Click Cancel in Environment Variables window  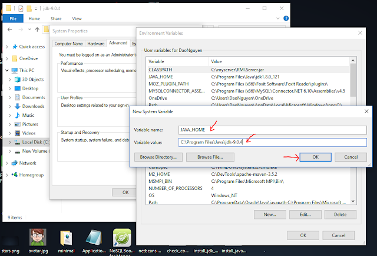click(338, 235)
